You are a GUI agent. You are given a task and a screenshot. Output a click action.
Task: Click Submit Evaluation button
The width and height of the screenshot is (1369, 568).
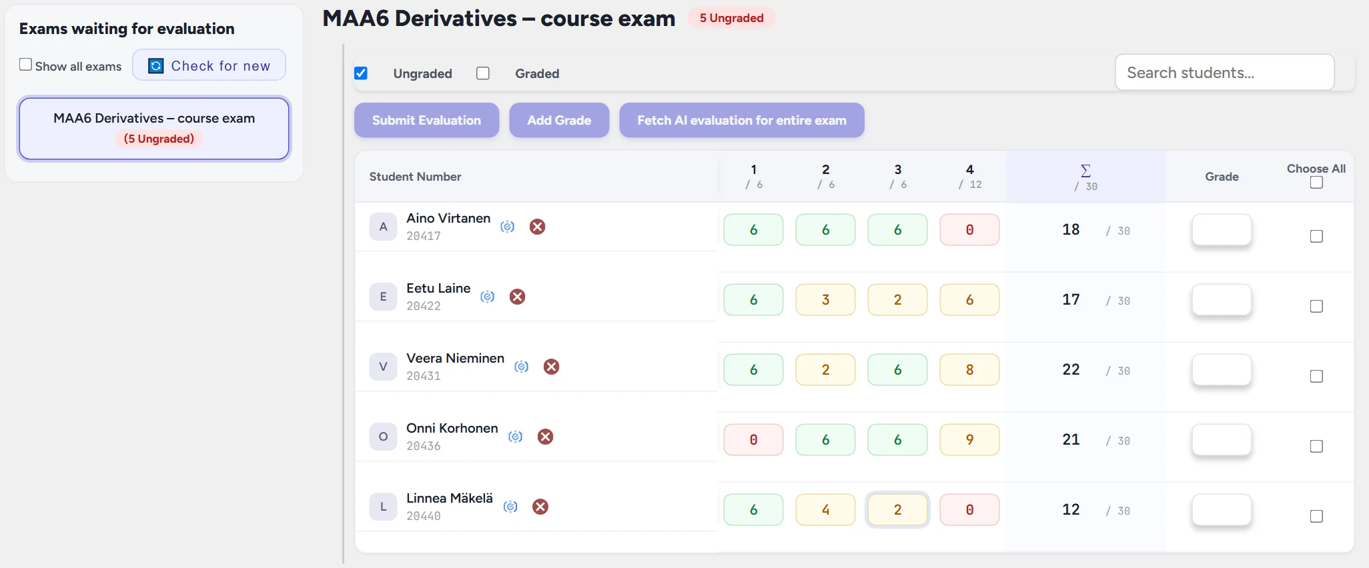pyautogui.click(x=426, y=120)
